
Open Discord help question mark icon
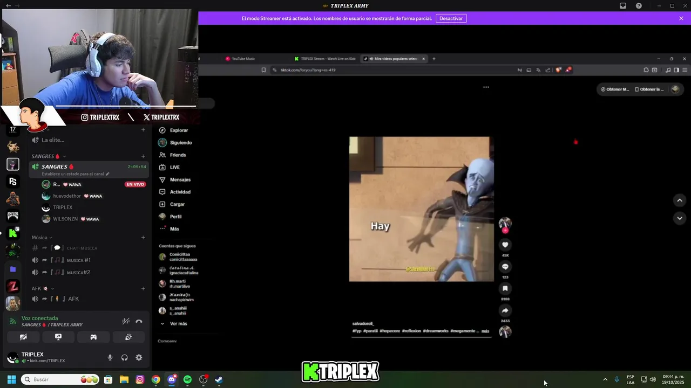pyautogui.click(x=639, y=6)
